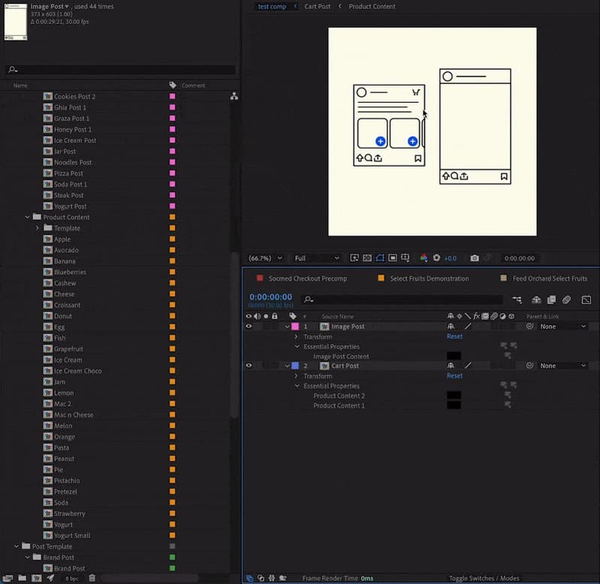Reset the Cart Post Transform properties
This screenshot has width=600, height=584.
tap(454, 376)
